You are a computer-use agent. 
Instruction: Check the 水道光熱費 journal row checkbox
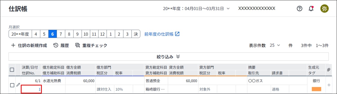[12, 85]
